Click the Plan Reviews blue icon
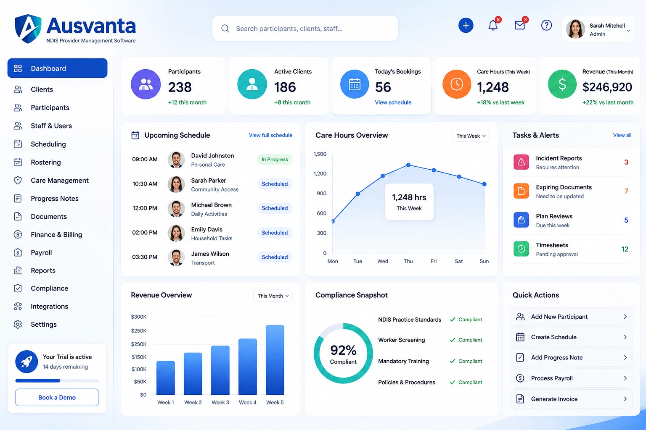 click(521, 220)
